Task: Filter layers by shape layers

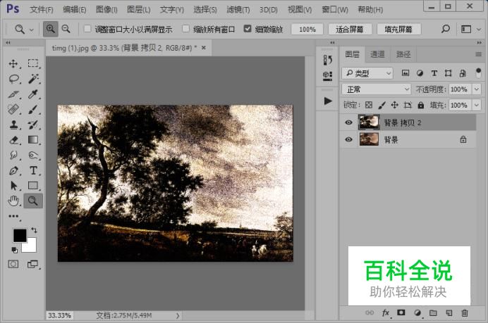Action: [449, 73]
